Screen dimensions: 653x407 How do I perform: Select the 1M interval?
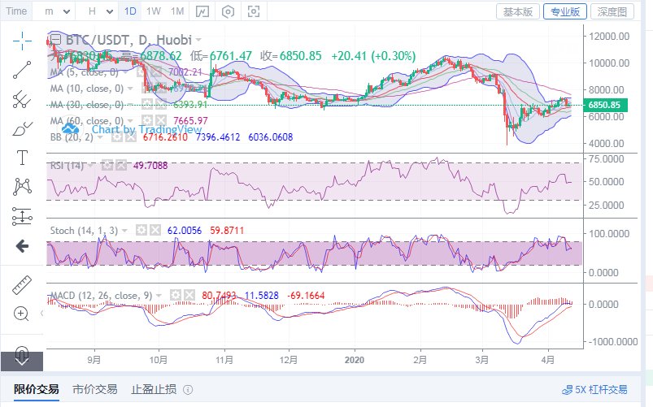[x=177, y=11]
